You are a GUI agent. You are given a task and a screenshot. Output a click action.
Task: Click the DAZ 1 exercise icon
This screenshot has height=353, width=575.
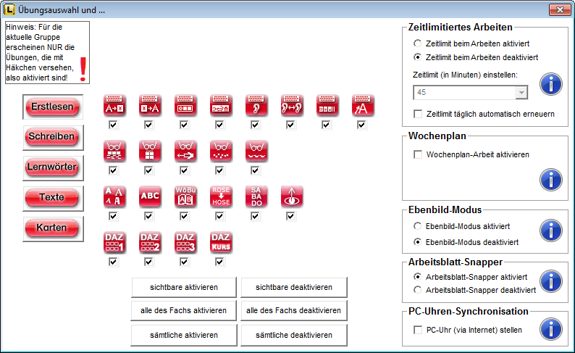[114, 242]
